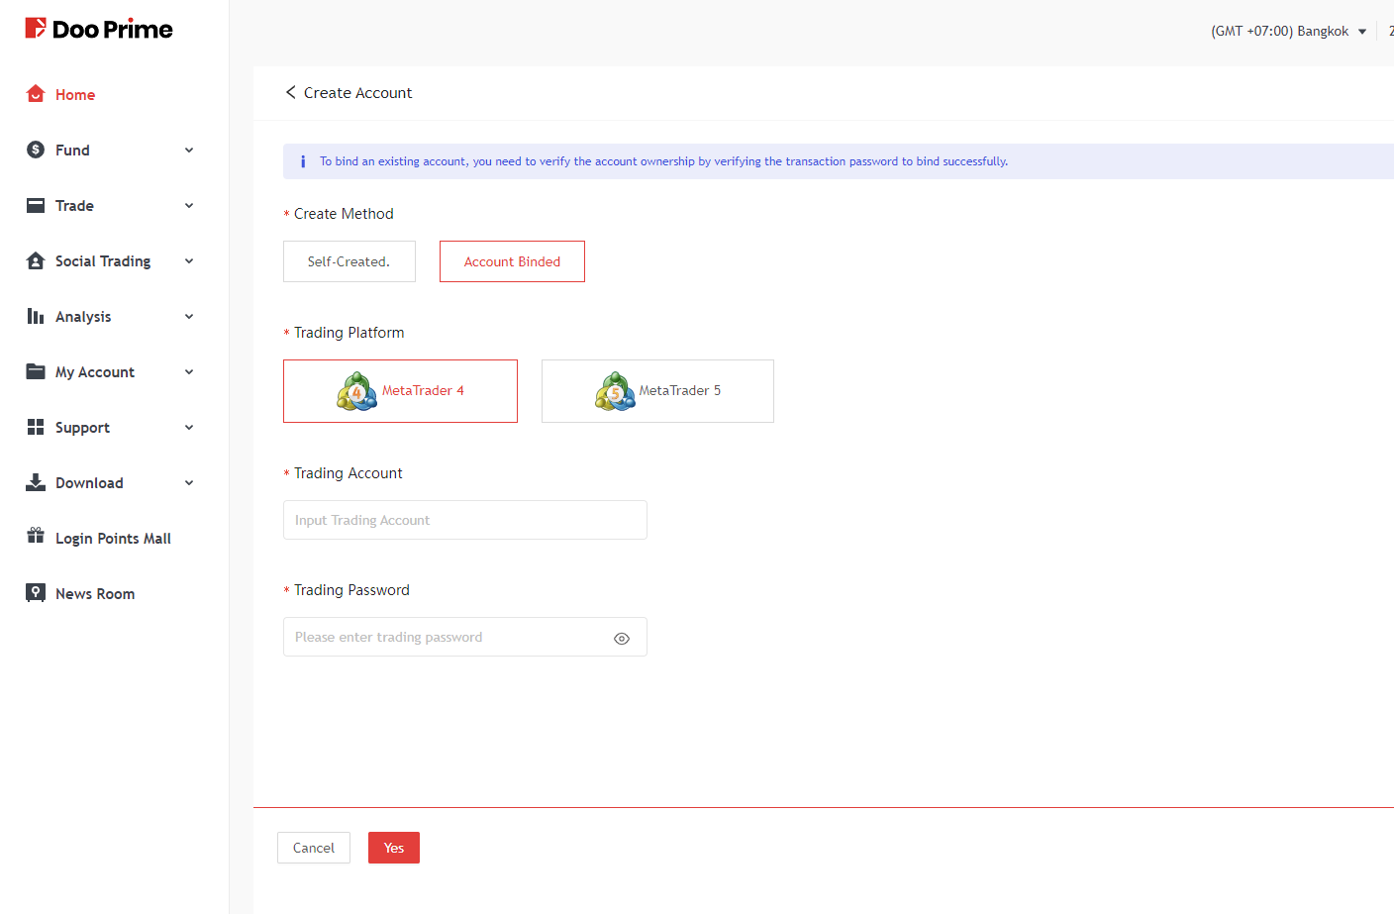Click the Home house icon
Image resolution: width=1394 pixels, height=914 pixels.
[36, 94]
